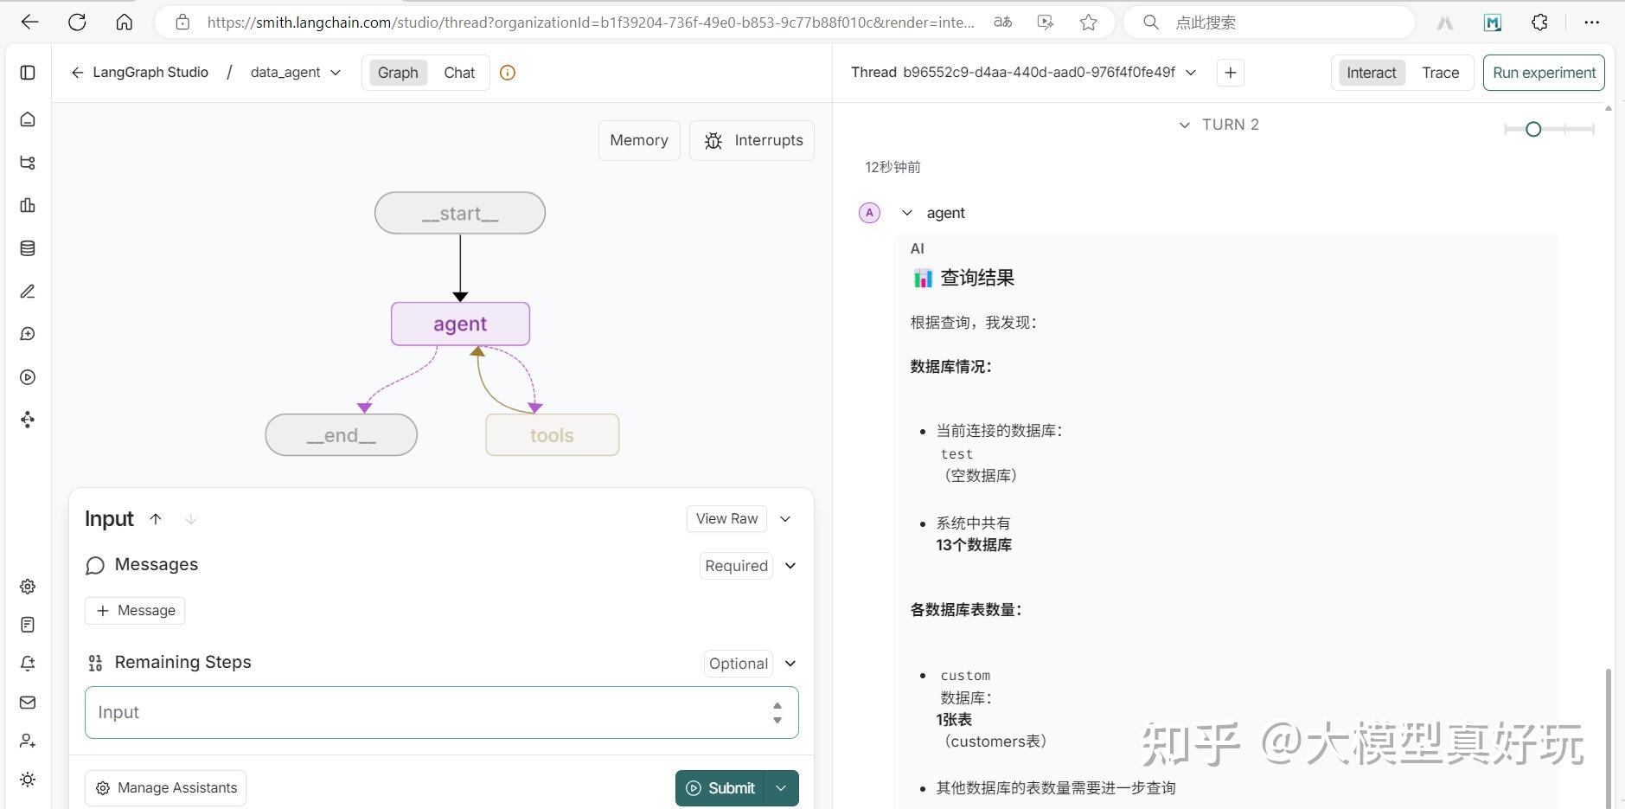This screenshot has width=1625, height=809.
Task: Open the playground play icon in the sidebar
Action: click(x=27, y=377)
